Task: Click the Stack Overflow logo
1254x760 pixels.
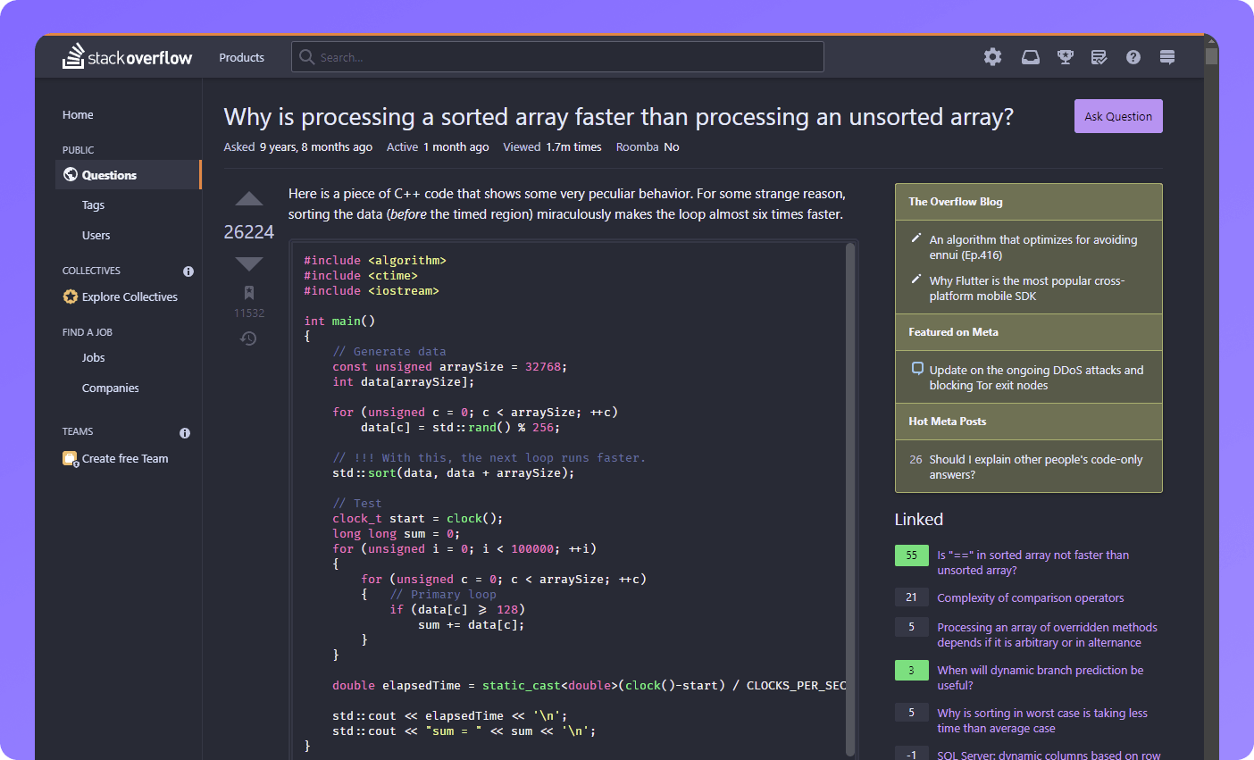Action: (x=127, y=56)
